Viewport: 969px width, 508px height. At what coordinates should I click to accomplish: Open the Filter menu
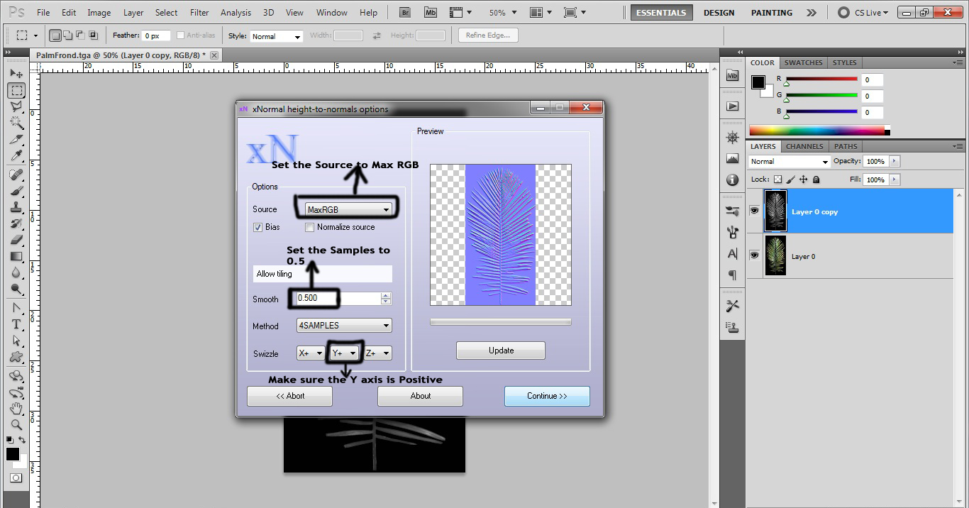(199, 12)
